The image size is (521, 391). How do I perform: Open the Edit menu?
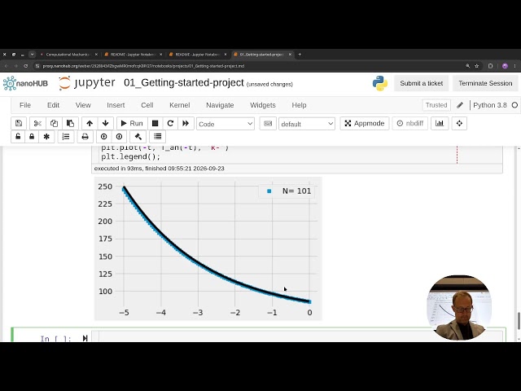point(53,105)
